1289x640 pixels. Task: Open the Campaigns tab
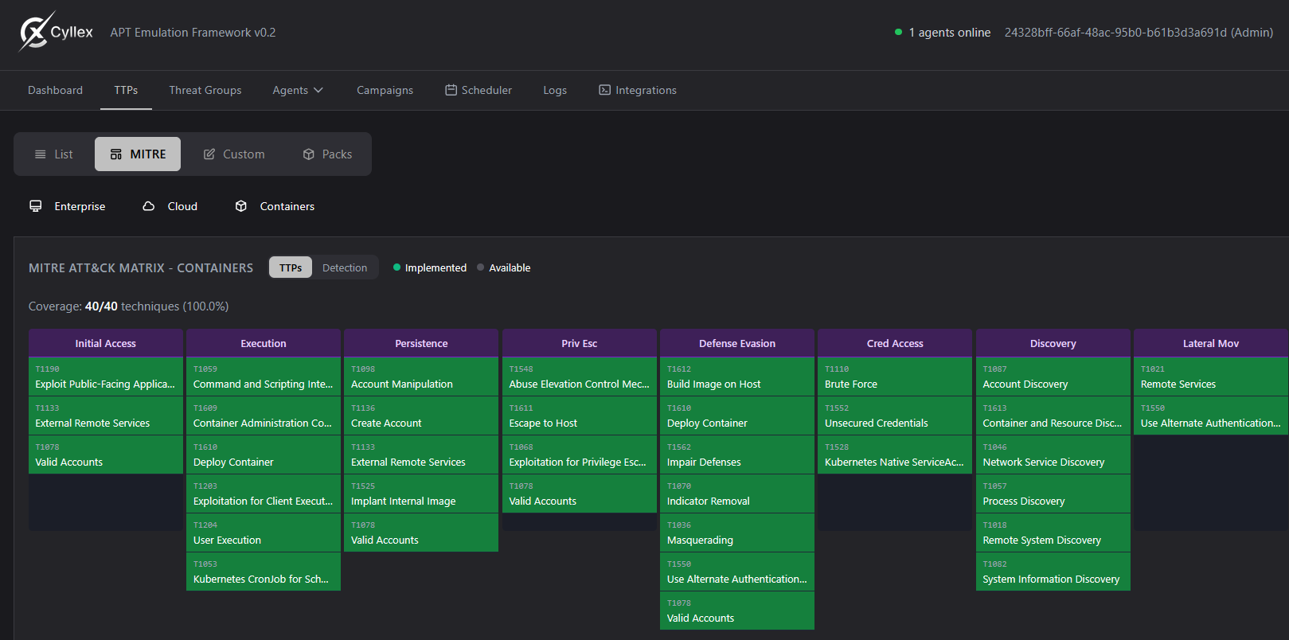pos(385,90)
